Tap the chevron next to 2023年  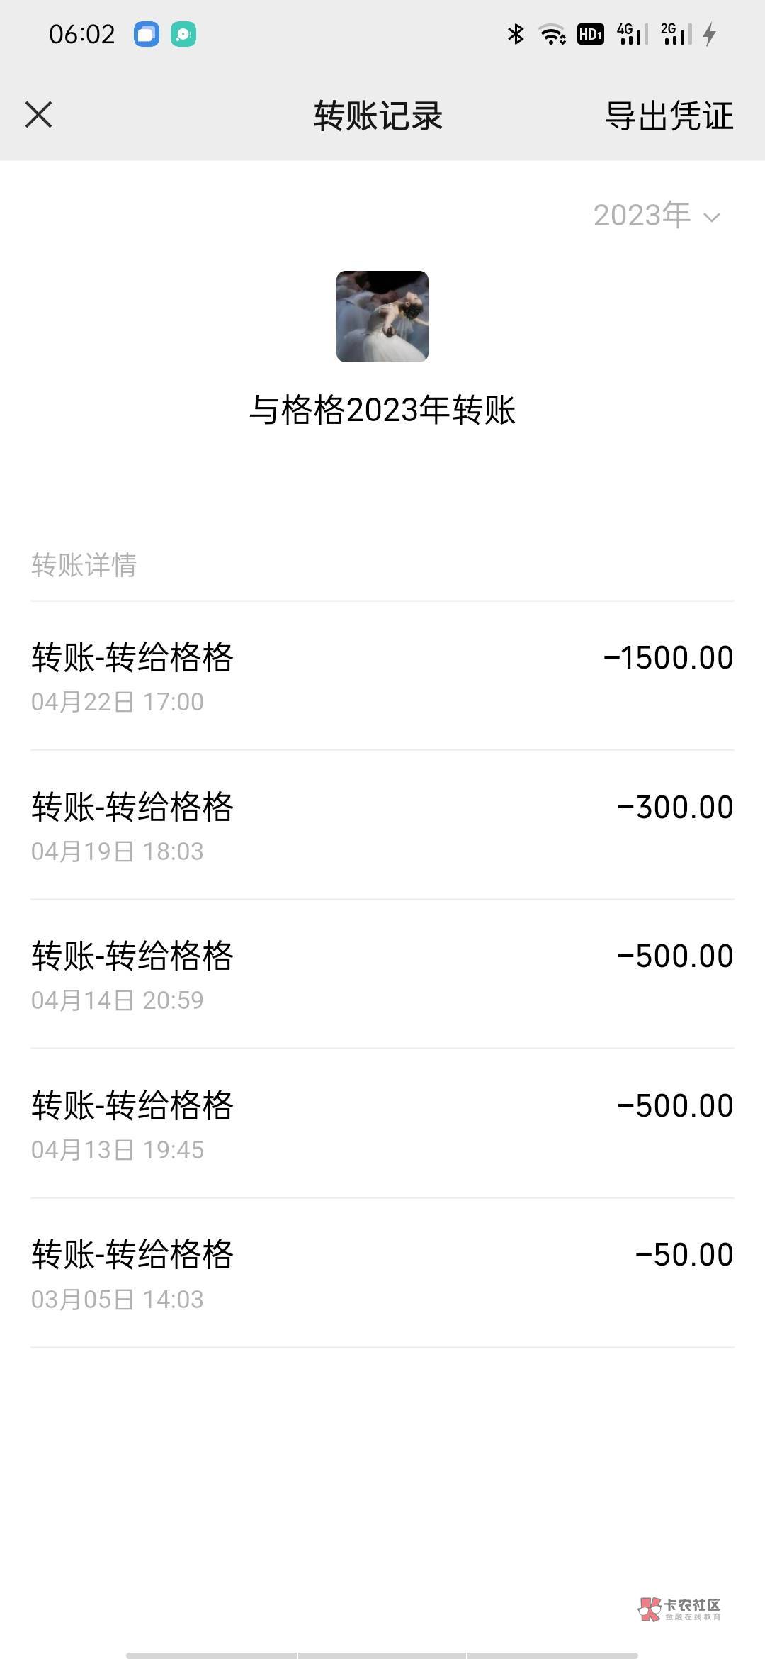(x=712, y=218)
